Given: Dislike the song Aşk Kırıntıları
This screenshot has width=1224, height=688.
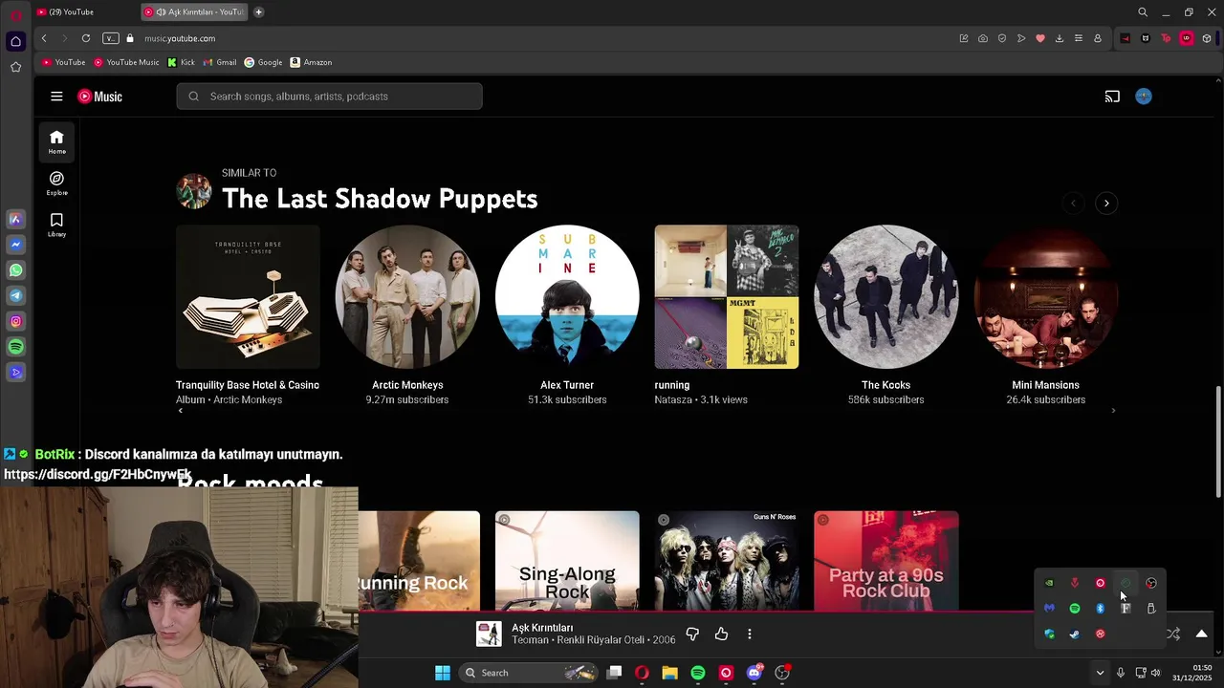Looking at the screenshot, I should (692, 634).
